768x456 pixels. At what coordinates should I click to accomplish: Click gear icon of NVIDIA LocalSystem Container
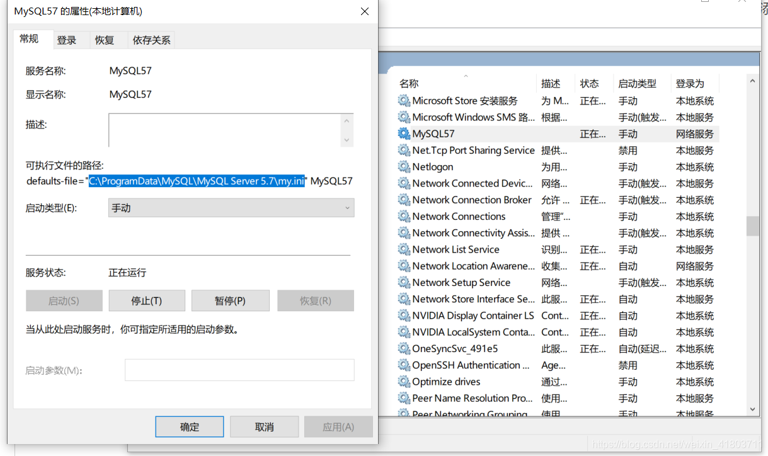click(x=404, y=332)
